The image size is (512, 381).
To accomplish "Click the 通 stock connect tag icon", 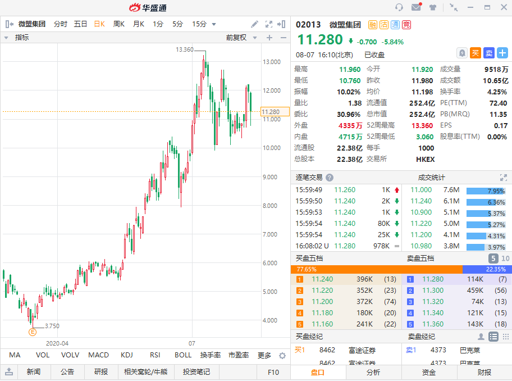I will tap(395, 25).
